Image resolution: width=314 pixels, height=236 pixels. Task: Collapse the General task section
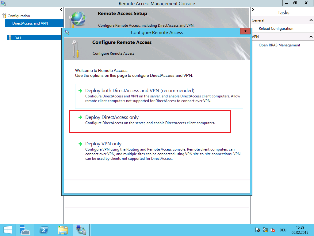click(311, 20)
